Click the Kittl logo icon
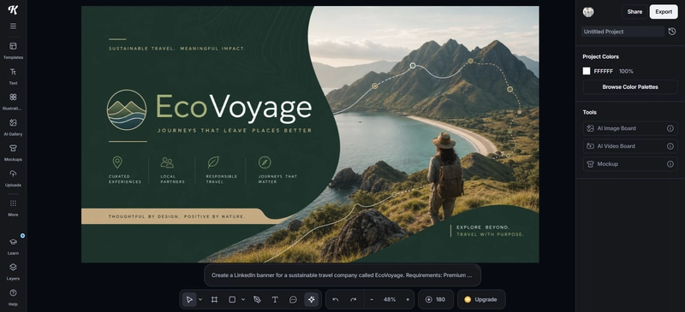Viewport: 685px width, 312px height. pyautogui.click(x=13, y=9)
